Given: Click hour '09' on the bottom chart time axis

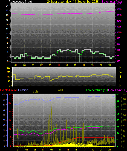Looking at the screenshot, I should click(x=51, y=150).
